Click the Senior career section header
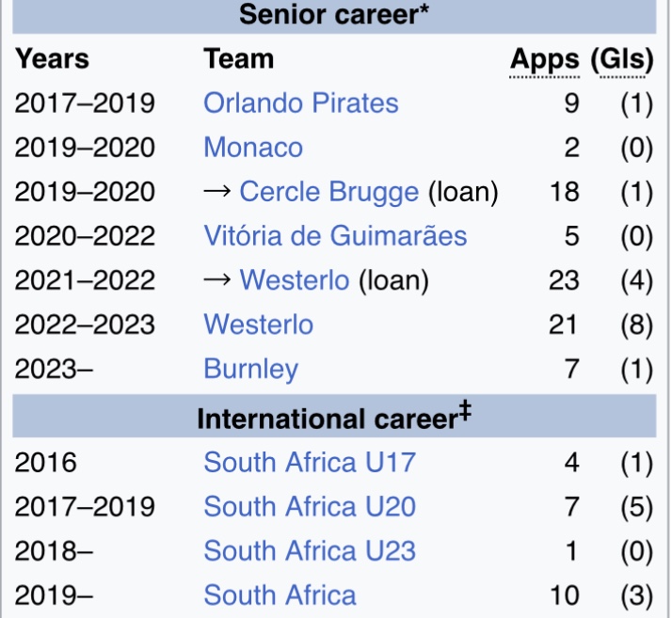 (328, 15)
